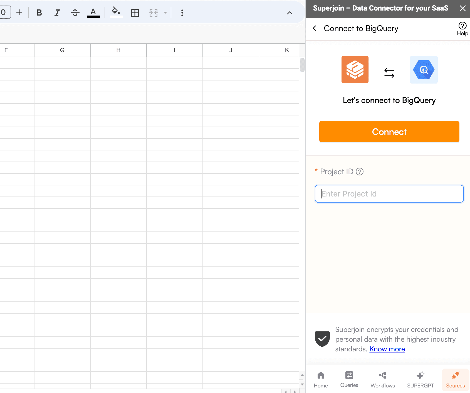Screen dimensions: 470x393
Task: Select column H header
Action: tap(118, 50)
